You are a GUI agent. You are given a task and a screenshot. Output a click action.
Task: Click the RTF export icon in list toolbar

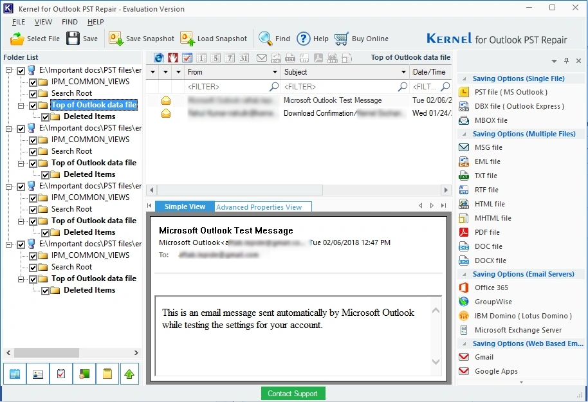pyautogui.click(x=304, y=58)
